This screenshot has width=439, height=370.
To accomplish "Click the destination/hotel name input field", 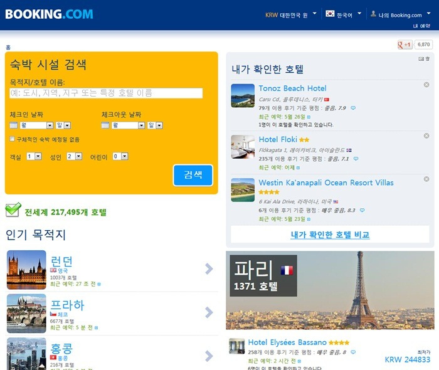I will 106,93.
